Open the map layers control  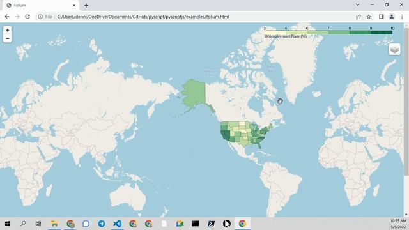pos(394,49)
